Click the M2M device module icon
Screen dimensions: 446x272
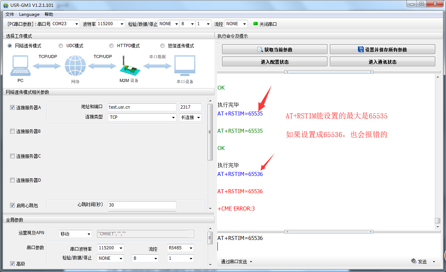(128, 66)
